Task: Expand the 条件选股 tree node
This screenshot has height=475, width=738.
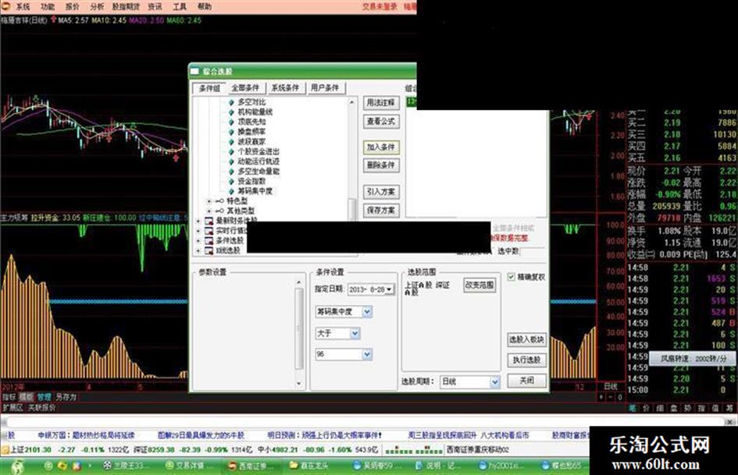Action: coord(198,240)
